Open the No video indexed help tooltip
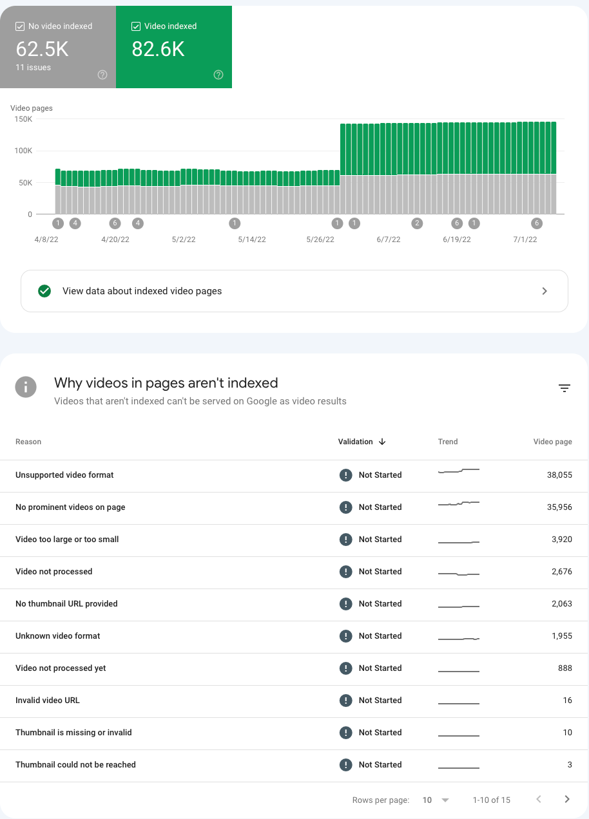 tap(102, 75)
